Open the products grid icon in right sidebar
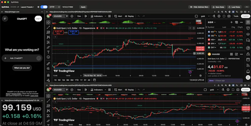The image size is (251, 126). (248, 78)
